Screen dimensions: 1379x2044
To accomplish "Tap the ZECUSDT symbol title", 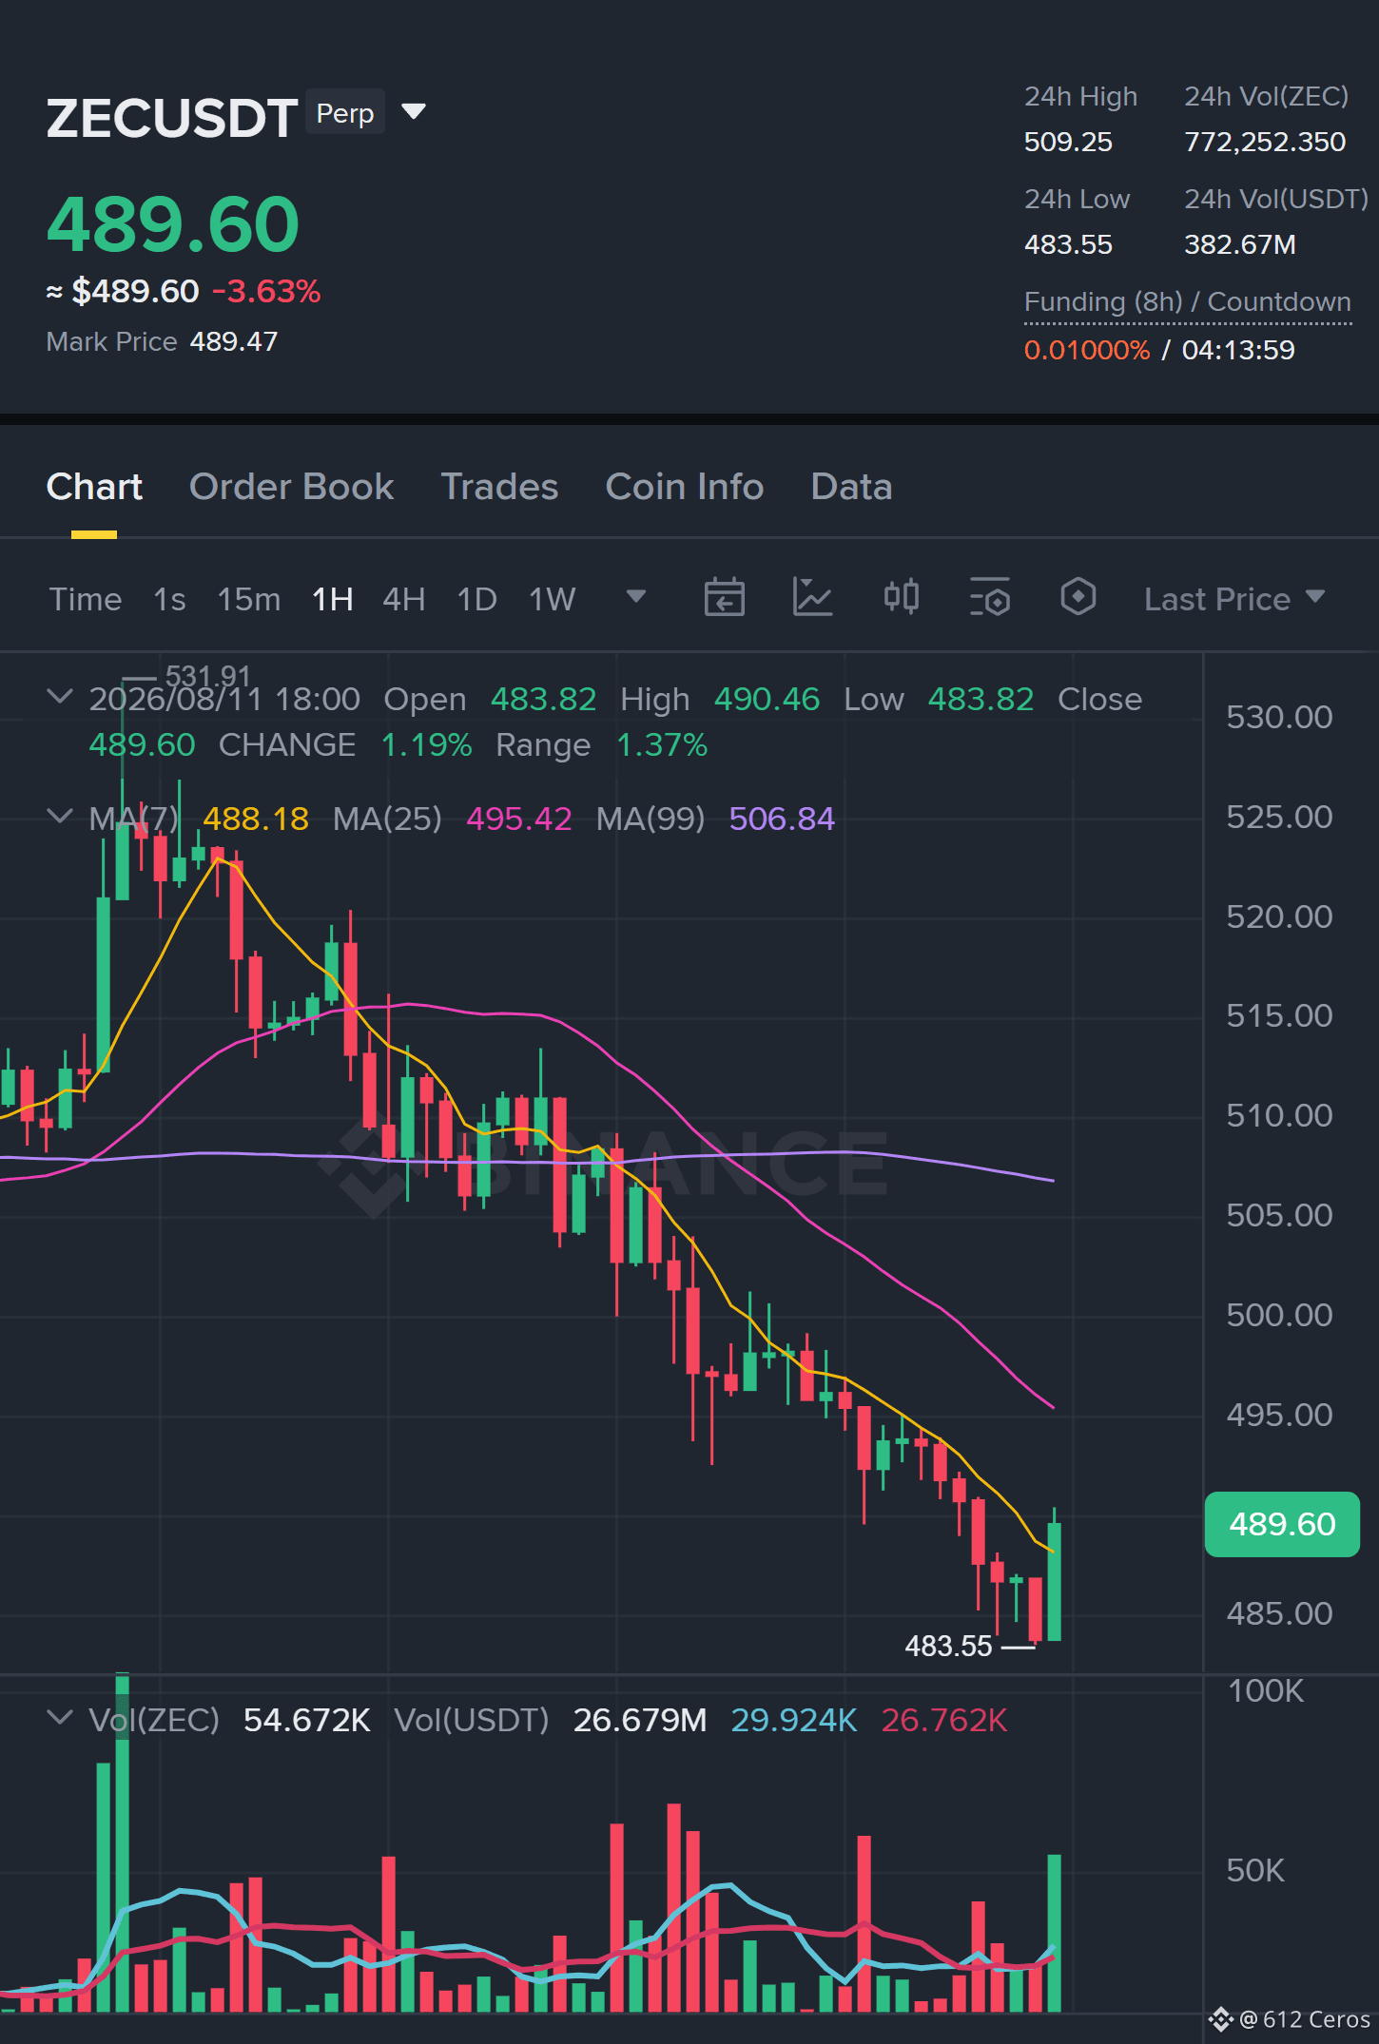I will click(172, 118).
